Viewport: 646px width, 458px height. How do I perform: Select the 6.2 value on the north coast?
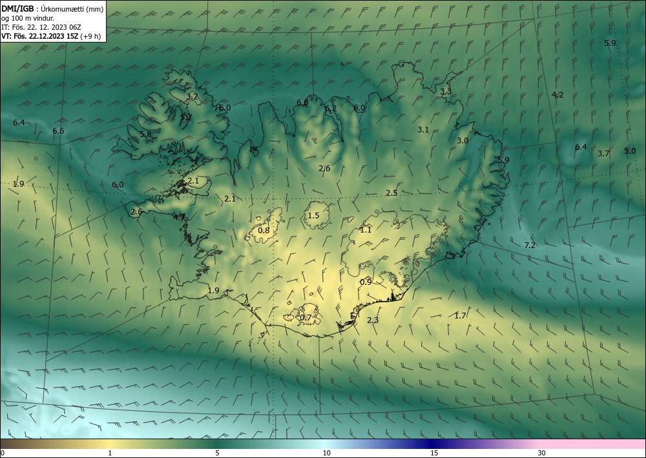331,109
